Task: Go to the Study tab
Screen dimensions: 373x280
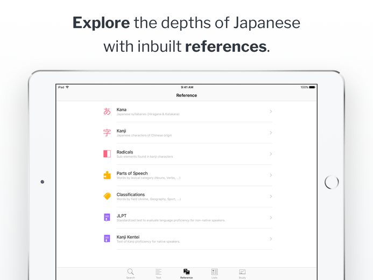Action: (242, 274)
